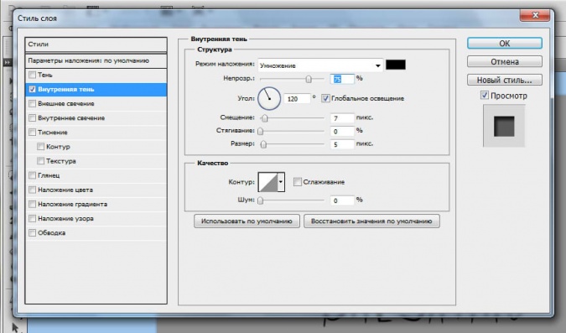Click the Новый стиль button
The image size is (566, 333).
[x=504, y=80]
